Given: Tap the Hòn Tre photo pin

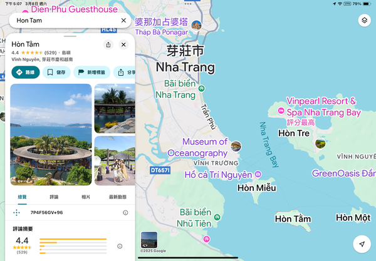Looking at the screenshot, I should [320, 143].
